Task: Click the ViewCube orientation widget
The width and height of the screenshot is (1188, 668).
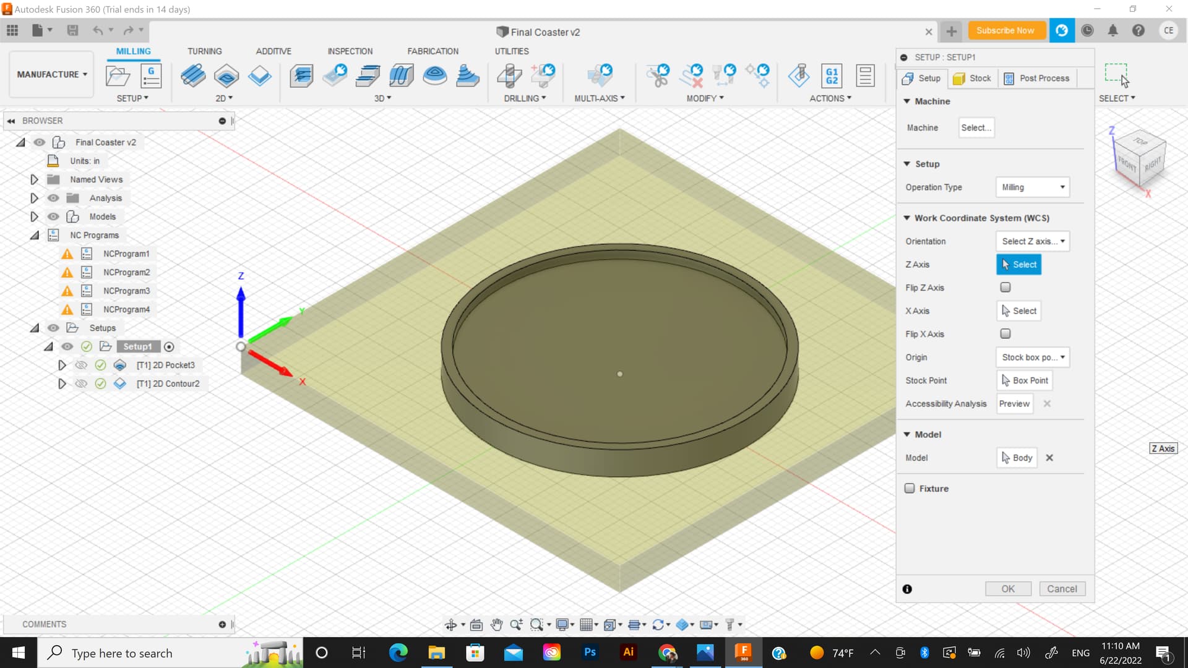Action: point(1138,160)
